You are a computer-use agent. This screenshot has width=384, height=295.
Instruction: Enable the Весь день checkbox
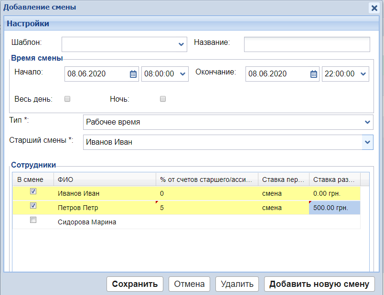click(x=67, y=99)
